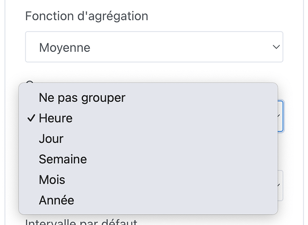Choose the "Mois" option

click(x=52, y=180)
